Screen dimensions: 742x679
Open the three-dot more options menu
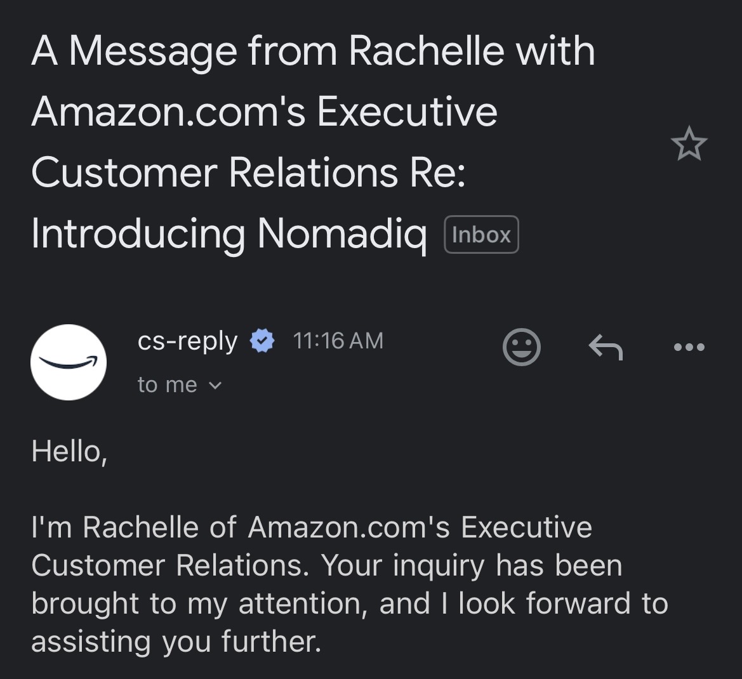pyautogui.click(x=689, y=347)
